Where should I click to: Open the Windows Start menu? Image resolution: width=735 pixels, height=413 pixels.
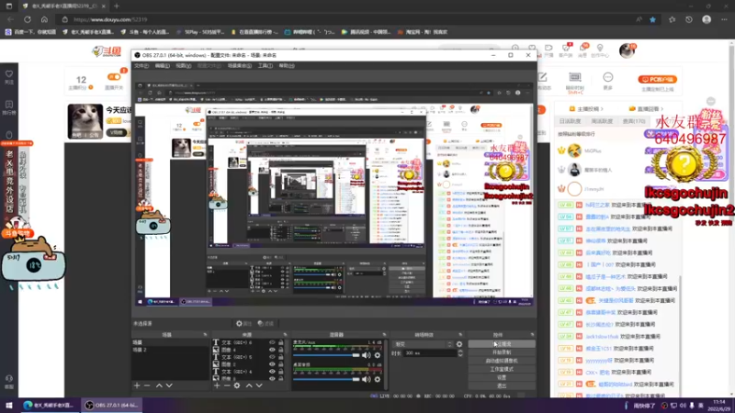pos(9,405)
